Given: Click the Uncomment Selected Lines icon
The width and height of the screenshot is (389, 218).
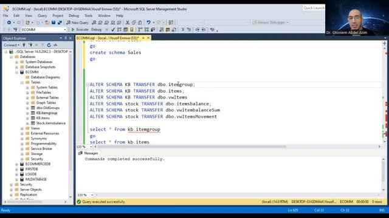Looking at the screenshot, I should 189,30.
